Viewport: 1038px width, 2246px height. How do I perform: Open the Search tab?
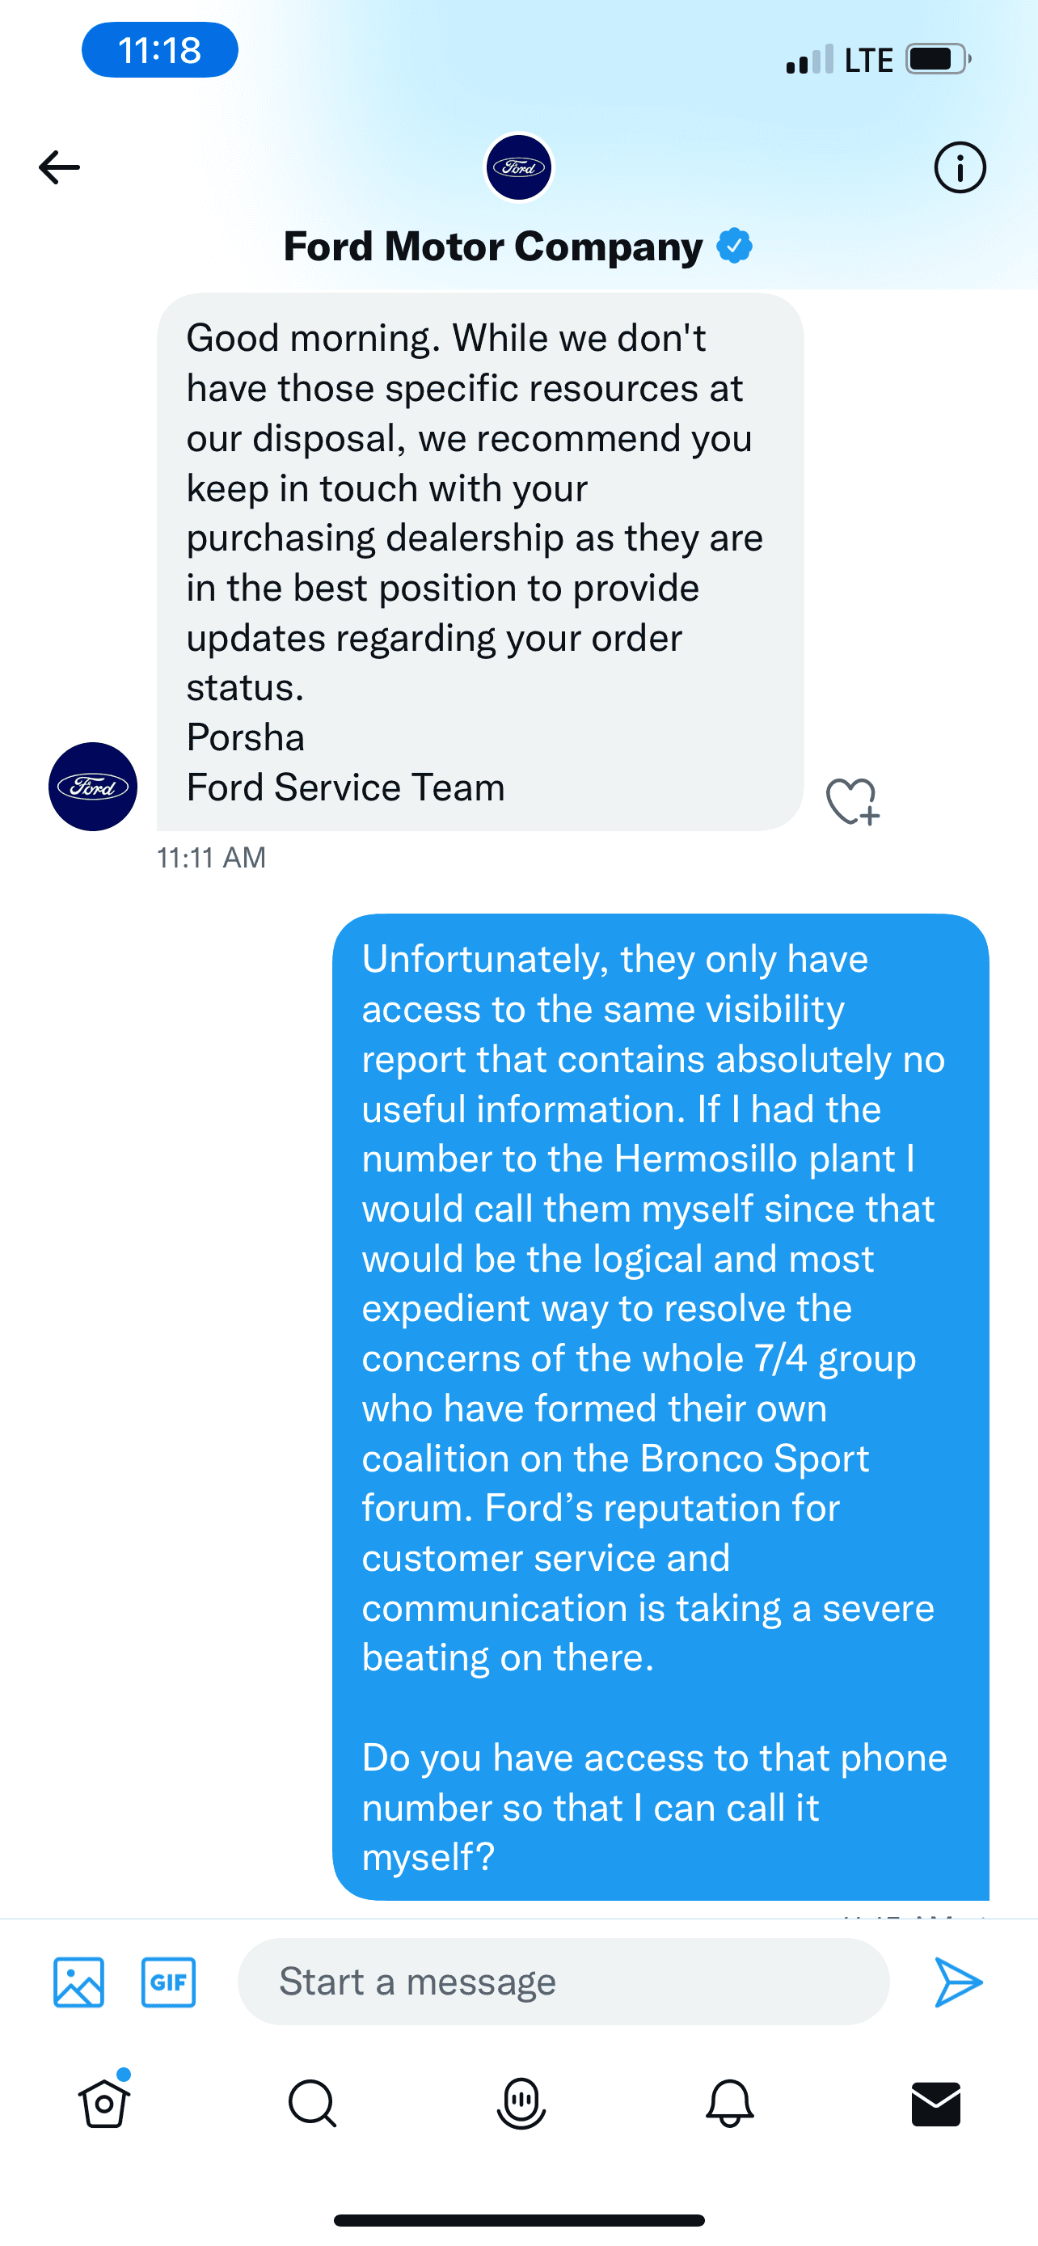(312, 2104)
